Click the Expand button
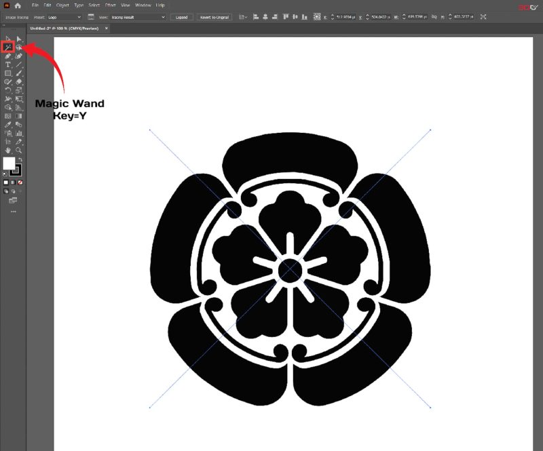This screenshot has width=543, height=451. click(181, 17)
